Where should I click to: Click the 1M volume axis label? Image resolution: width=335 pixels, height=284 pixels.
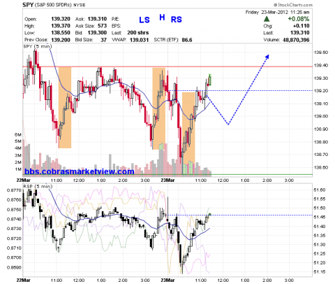pos(18,169)
